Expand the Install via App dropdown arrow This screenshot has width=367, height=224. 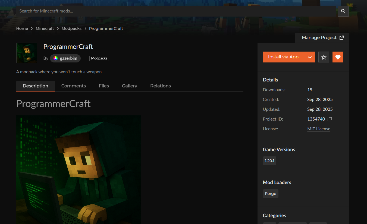pyautogui.click(x=309, y=57)
